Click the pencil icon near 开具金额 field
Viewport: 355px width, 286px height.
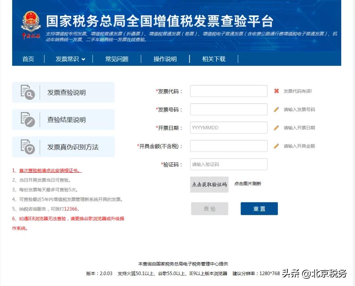(x=276, y=146)
